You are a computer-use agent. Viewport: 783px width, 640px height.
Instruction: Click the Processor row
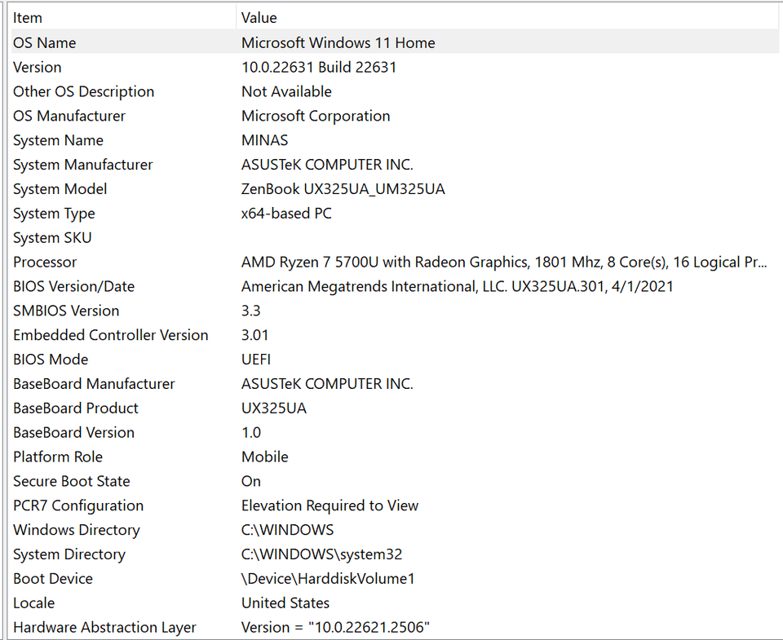[45, 263]
